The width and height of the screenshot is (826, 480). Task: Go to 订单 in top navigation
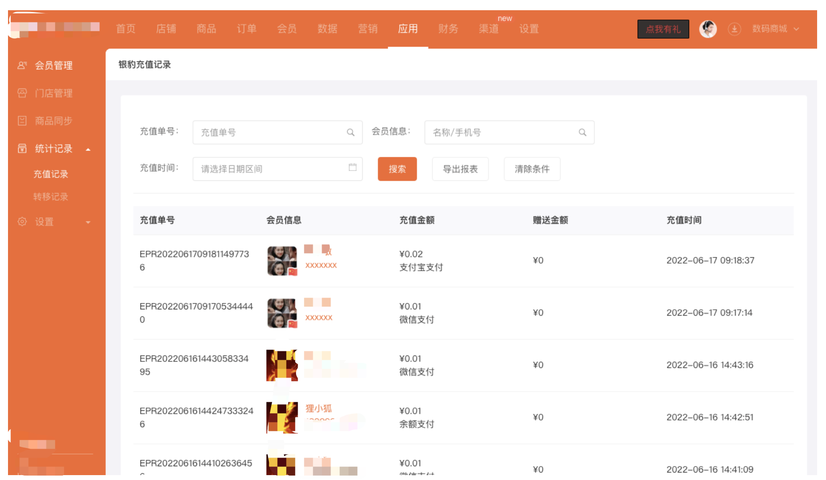[x=246, y=29]
